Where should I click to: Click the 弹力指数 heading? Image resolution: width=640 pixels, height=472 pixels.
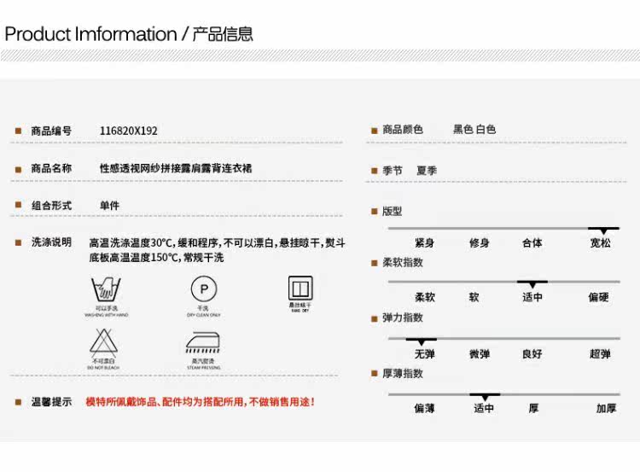point(403,318)
